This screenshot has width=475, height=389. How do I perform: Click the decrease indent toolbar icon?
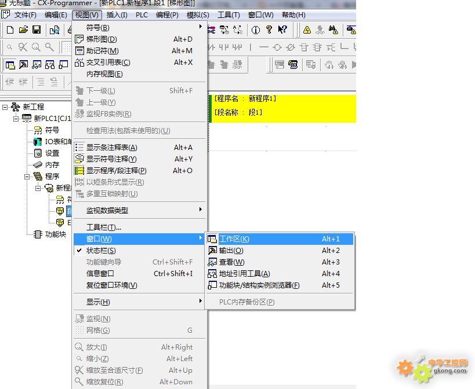(x=10, y=82)
